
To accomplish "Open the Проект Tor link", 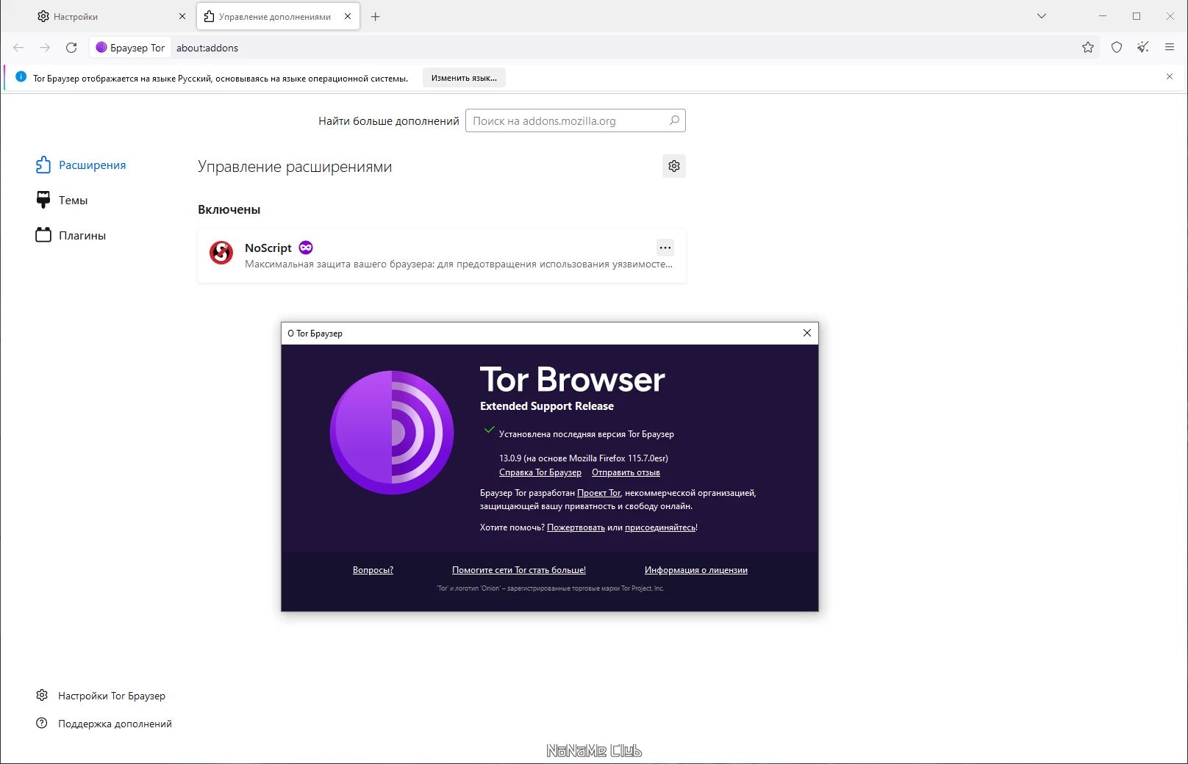I will [599, 493].
